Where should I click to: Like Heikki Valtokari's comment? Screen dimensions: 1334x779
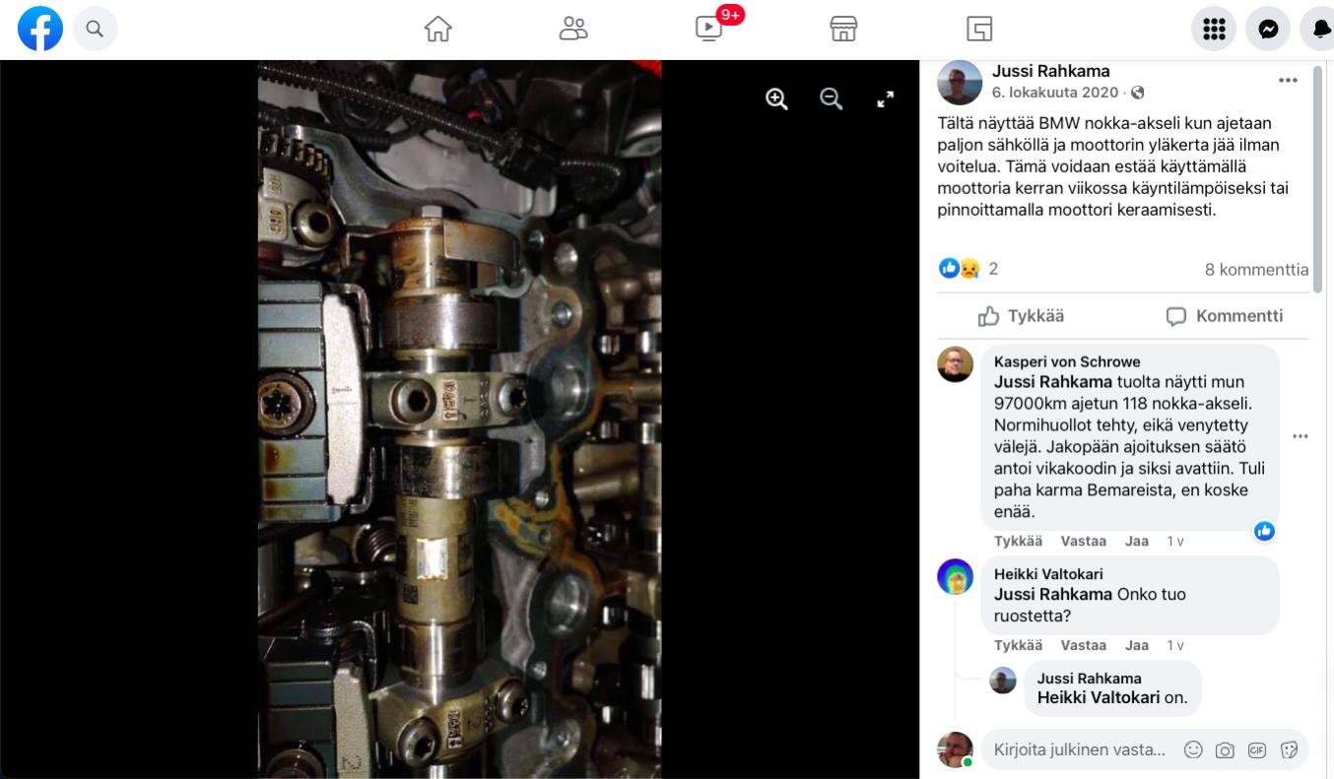(x=1018, y=646)
